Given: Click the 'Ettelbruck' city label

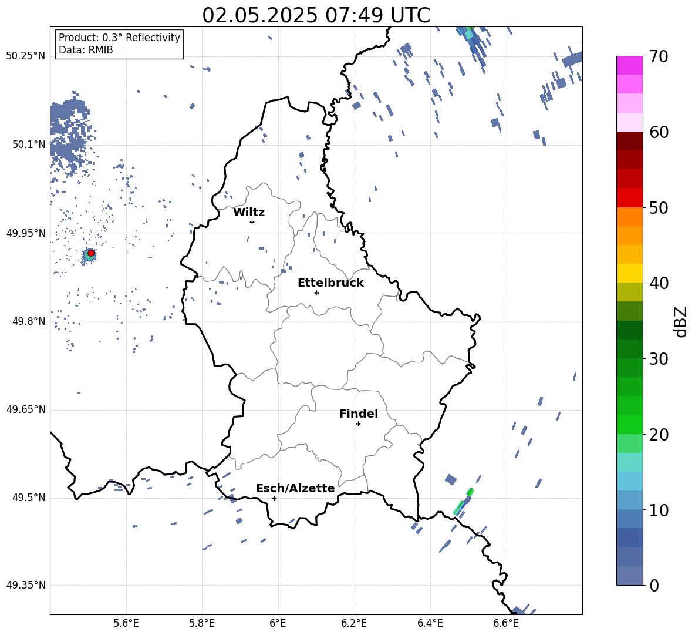Looking at the screenshot, I should tap(330, 283).
